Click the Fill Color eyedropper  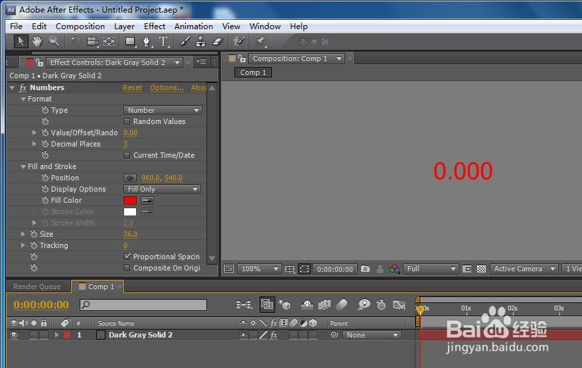click(x=147, y=200)
